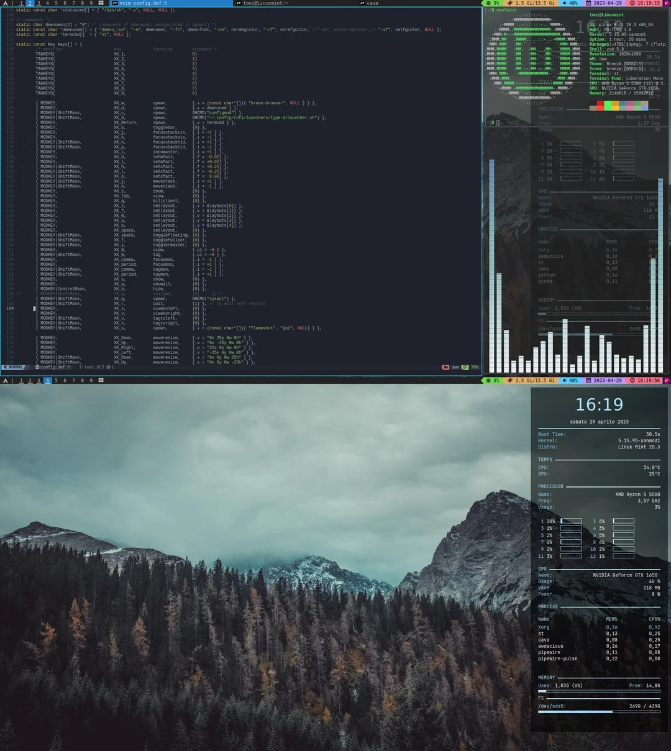This screenshot has width=671, height=751.
Task: Click the screen recorder icon left of dwm in statusline
Action: [445, 367]
